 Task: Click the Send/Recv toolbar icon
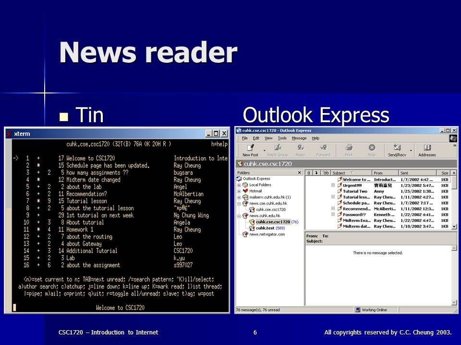(x=397, y=148)
